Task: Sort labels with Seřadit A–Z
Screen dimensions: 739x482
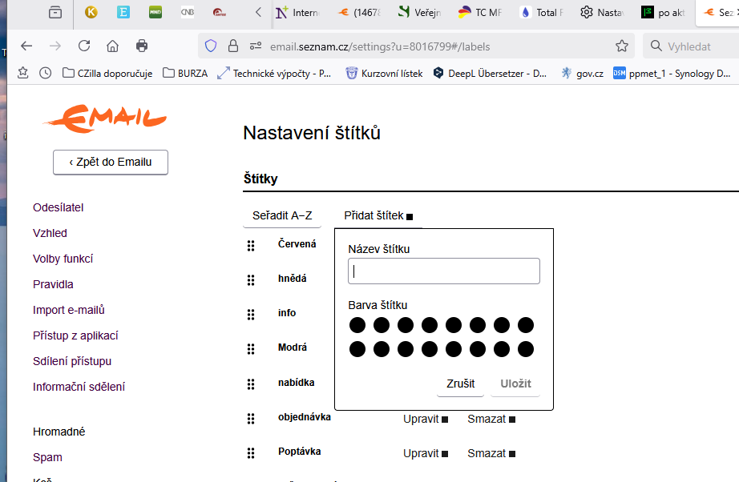Action: 282,215
